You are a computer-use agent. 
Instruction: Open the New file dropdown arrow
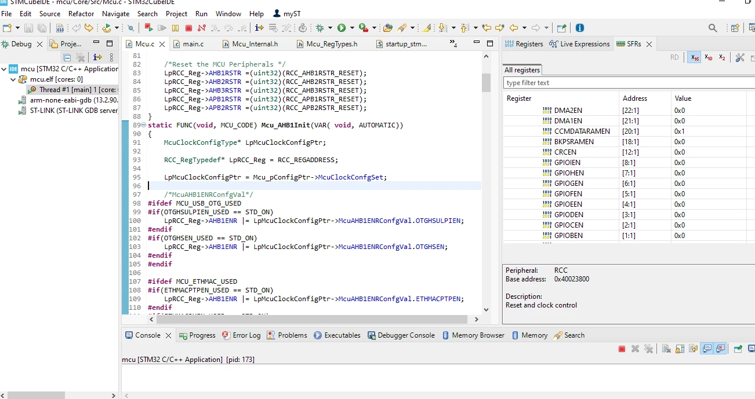pos(17,28)
